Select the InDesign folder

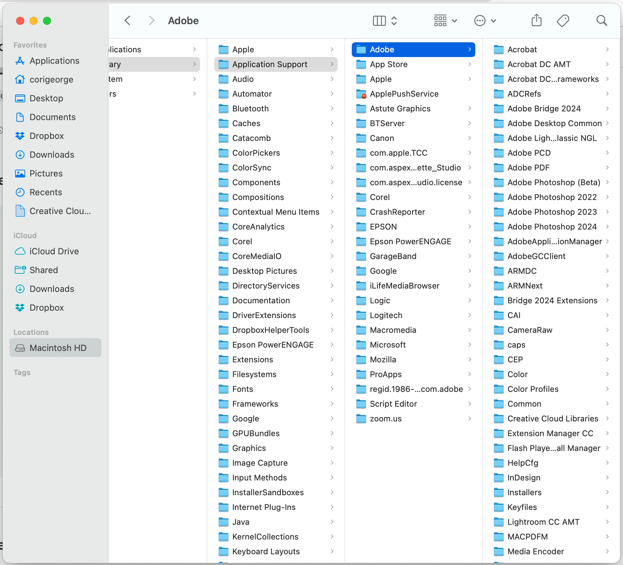pos(551,478)
